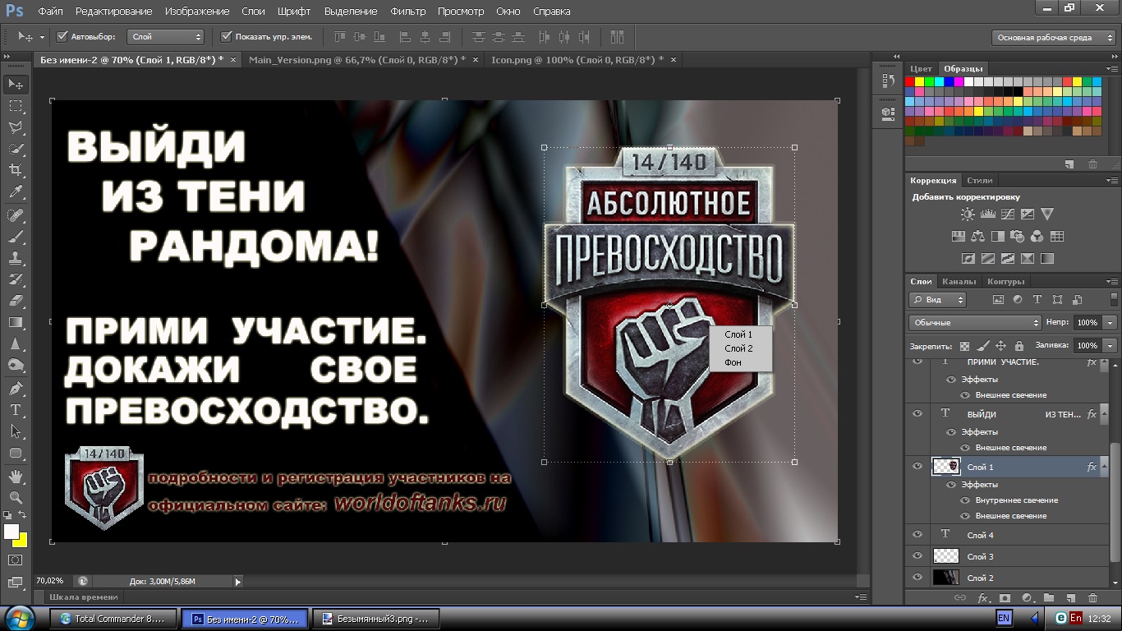
Task: Open the Заливка fill slider arrow
Action: point(1111,346)
